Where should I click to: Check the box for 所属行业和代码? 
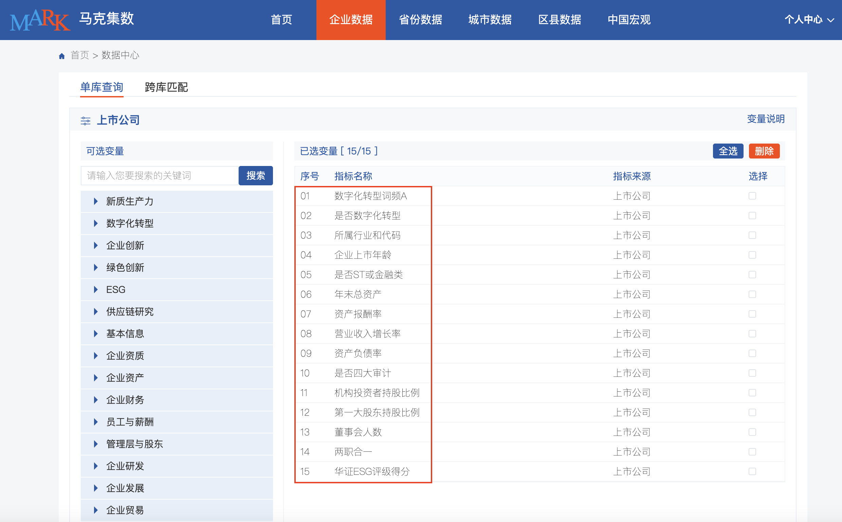(752, 235)
